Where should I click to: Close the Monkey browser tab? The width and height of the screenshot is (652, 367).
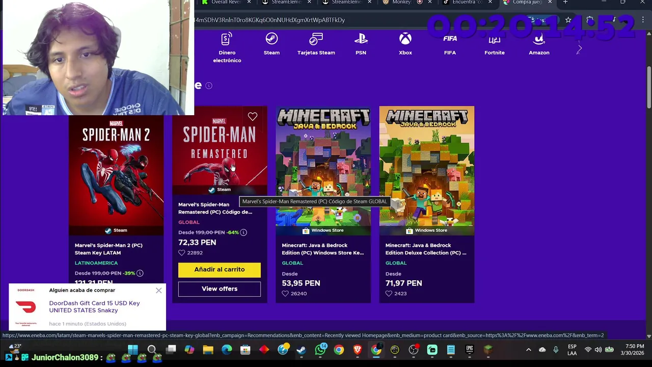click(x=429, y=2)
